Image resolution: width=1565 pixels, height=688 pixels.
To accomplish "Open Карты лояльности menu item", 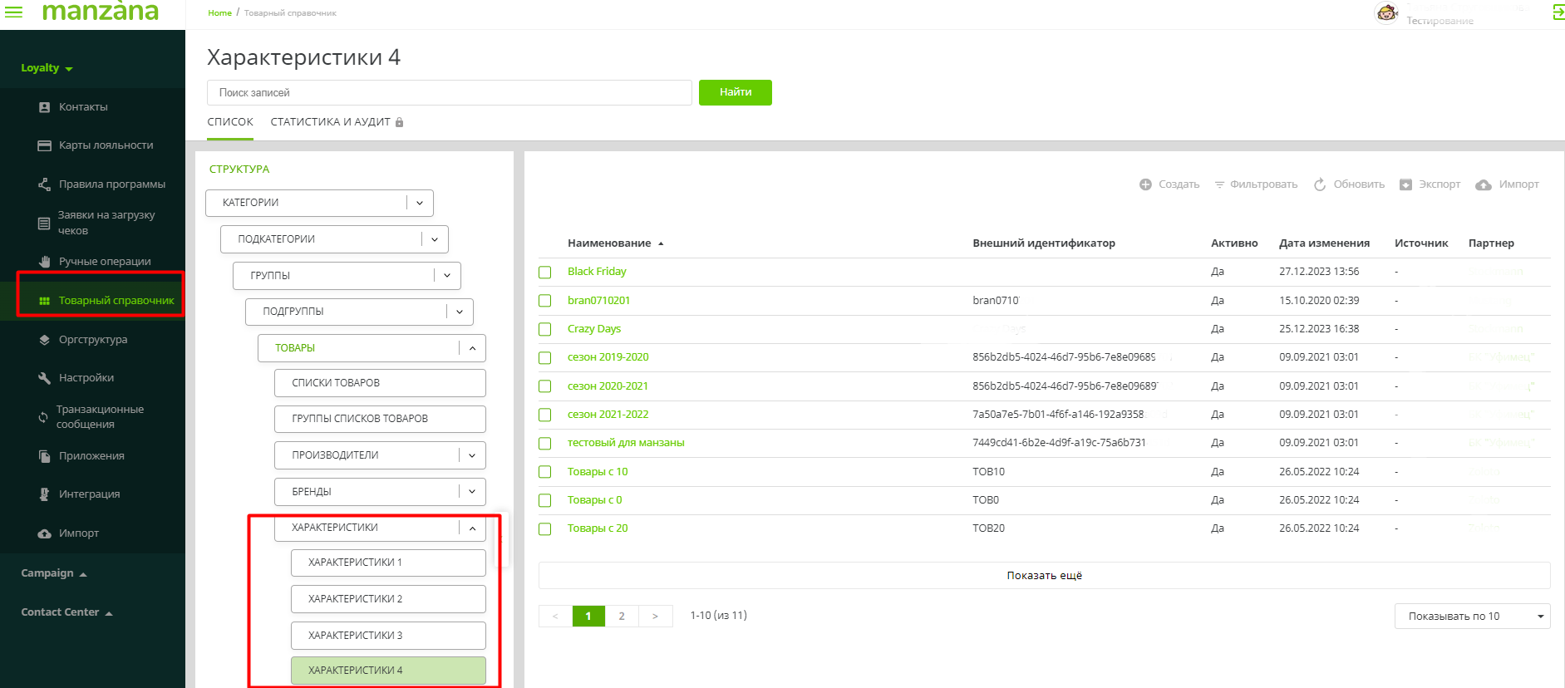I will point(106,145).
